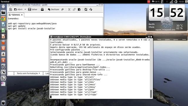Open the Workspace Switcher launcher icon
This screenshot has width=188, height=106.
point(3,84)
